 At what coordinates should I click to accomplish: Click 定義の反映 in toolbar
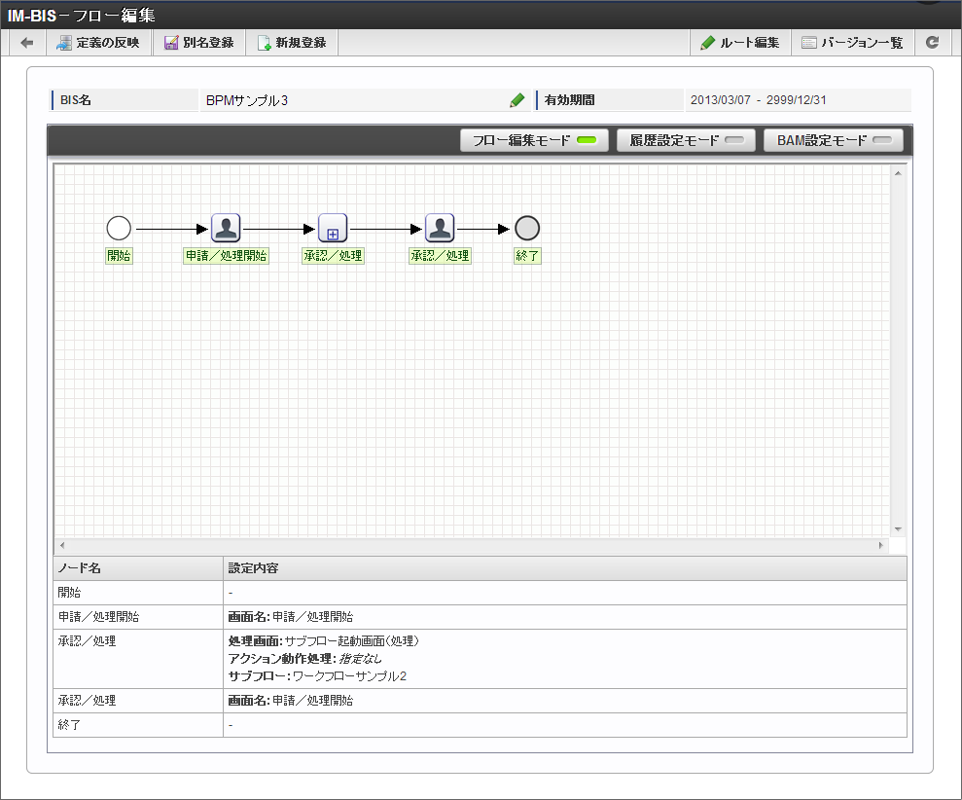pos(98,43)
